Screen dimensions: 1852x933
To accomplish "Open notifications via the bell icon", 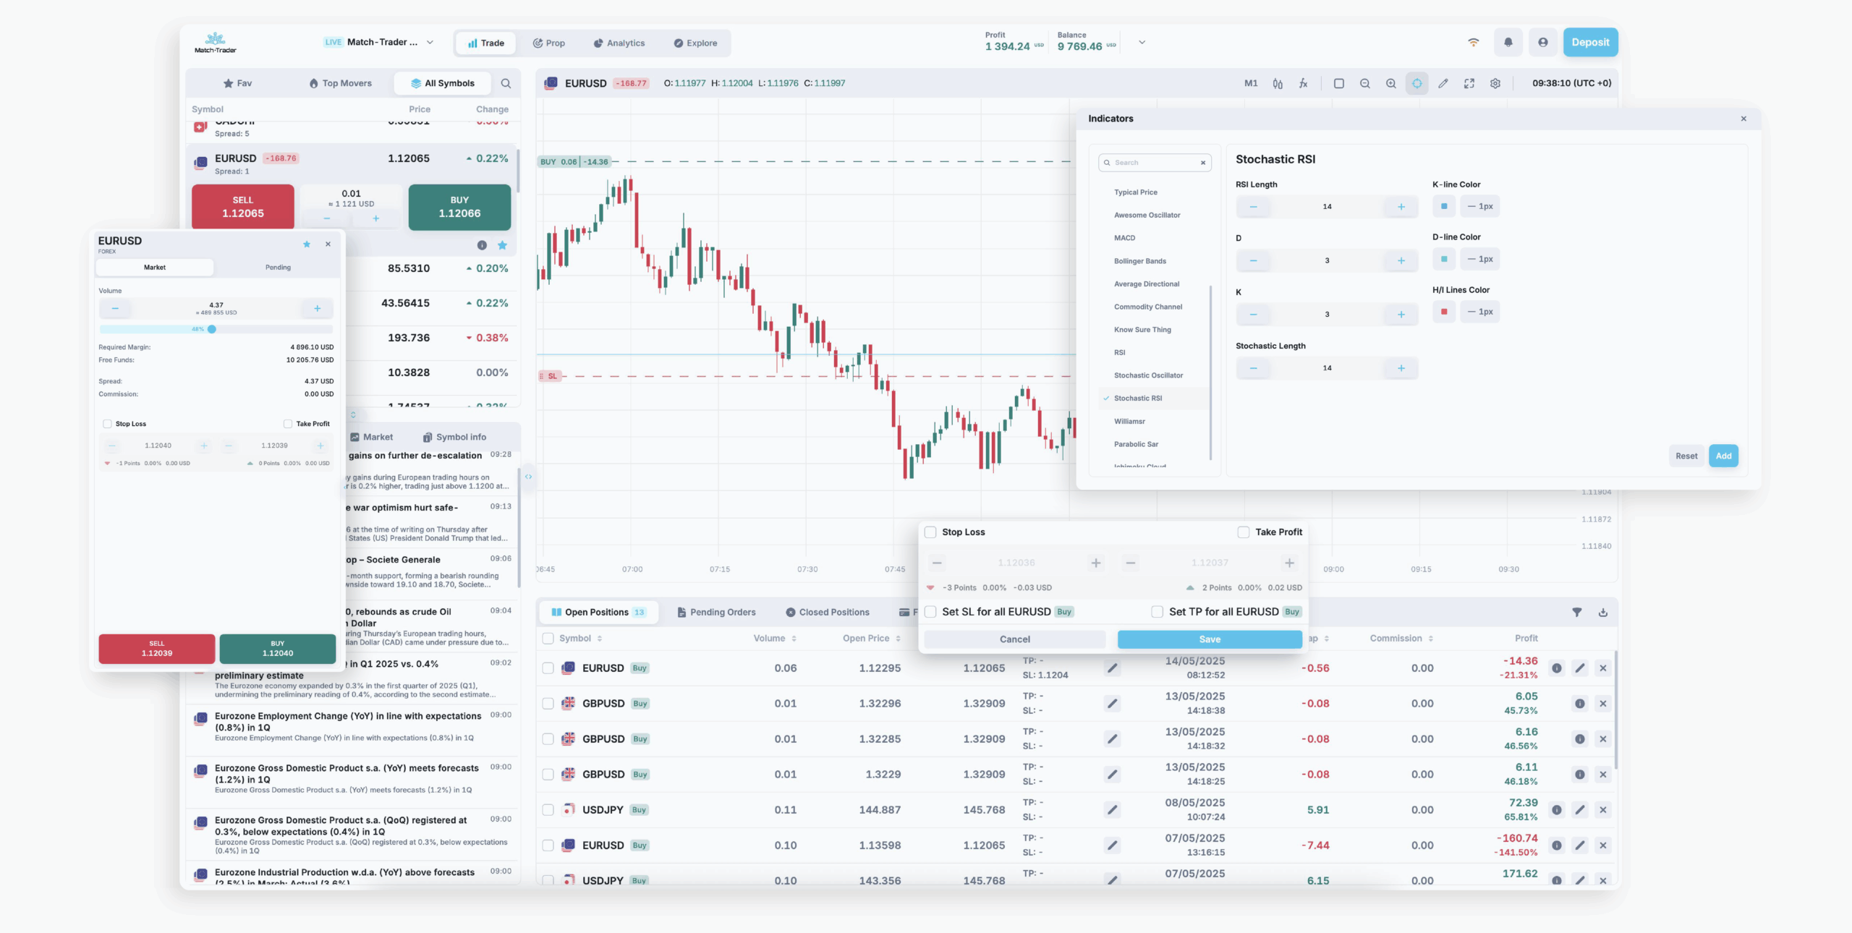I will (x=1508, y=42).
